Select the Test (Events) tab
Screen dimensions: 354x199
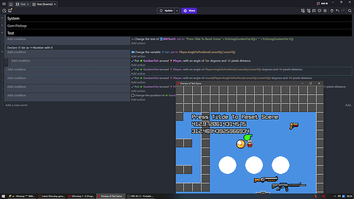point(44,4)
